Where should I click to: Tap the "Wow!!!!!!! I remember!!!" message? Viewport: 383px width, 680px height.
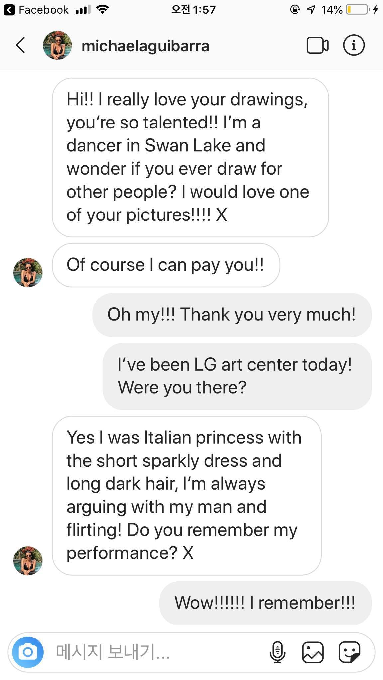click(265, 603)
